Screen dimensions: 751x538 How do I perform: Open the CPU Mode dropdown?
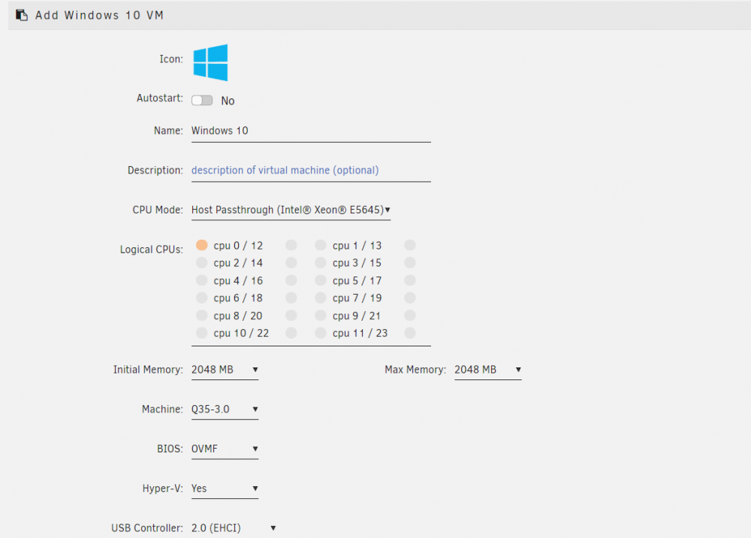pyautogui.click(x=291, y=210)
